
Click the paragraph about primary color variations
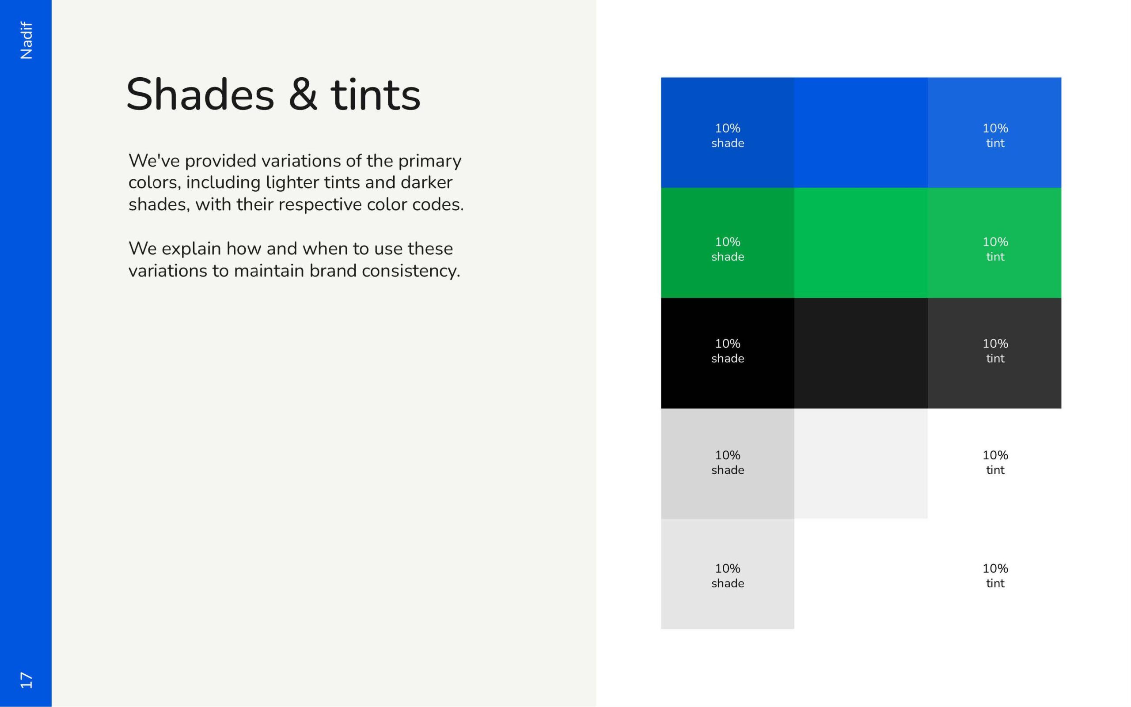coord(296,182)
